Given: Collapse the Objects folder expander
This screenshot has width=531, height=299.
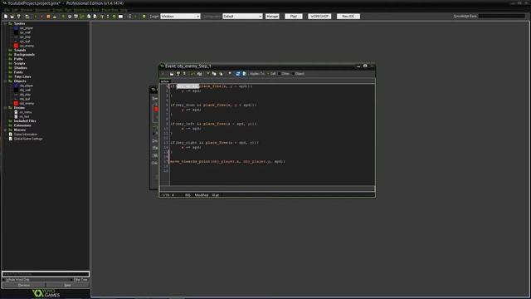Looking at the screenshot, I should click(5, 81).
